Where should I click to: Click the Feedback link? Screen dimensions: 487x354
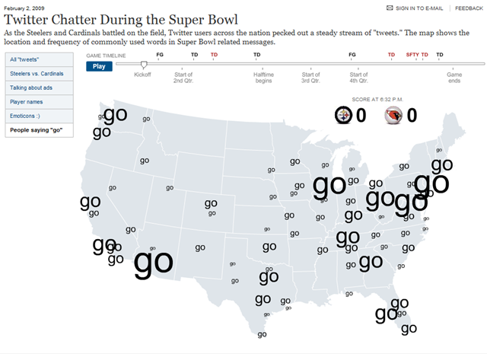tap(469, 8)
